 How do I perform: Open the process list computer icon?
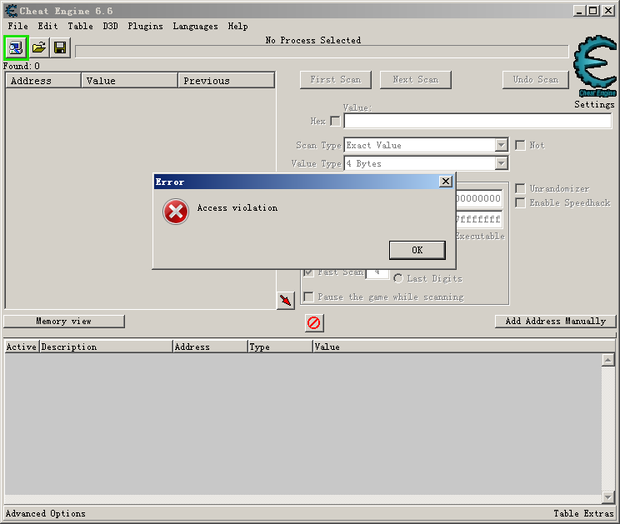(x=16, y=47)
